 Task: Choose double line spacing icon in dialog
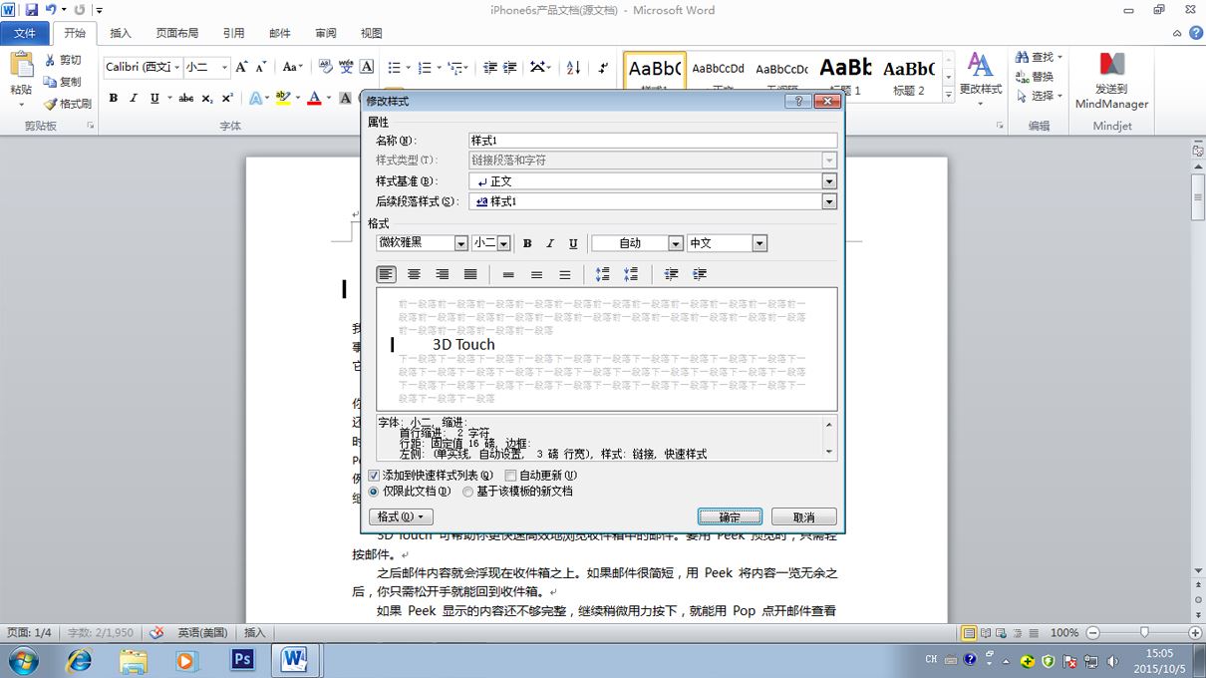click(x=564, y=274)
